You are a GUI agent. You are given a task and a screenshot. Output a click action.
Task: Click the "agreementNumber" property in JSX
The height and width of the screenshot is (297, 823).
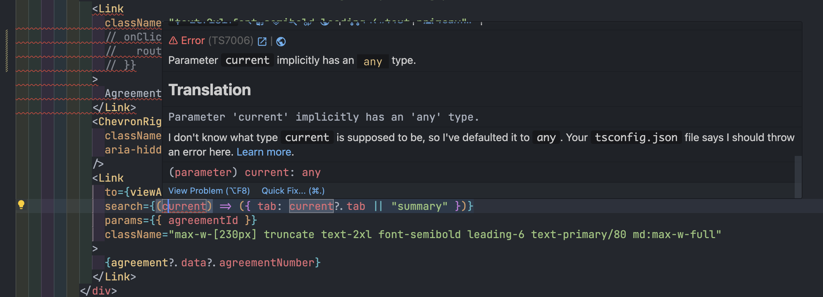click(267, 263)
